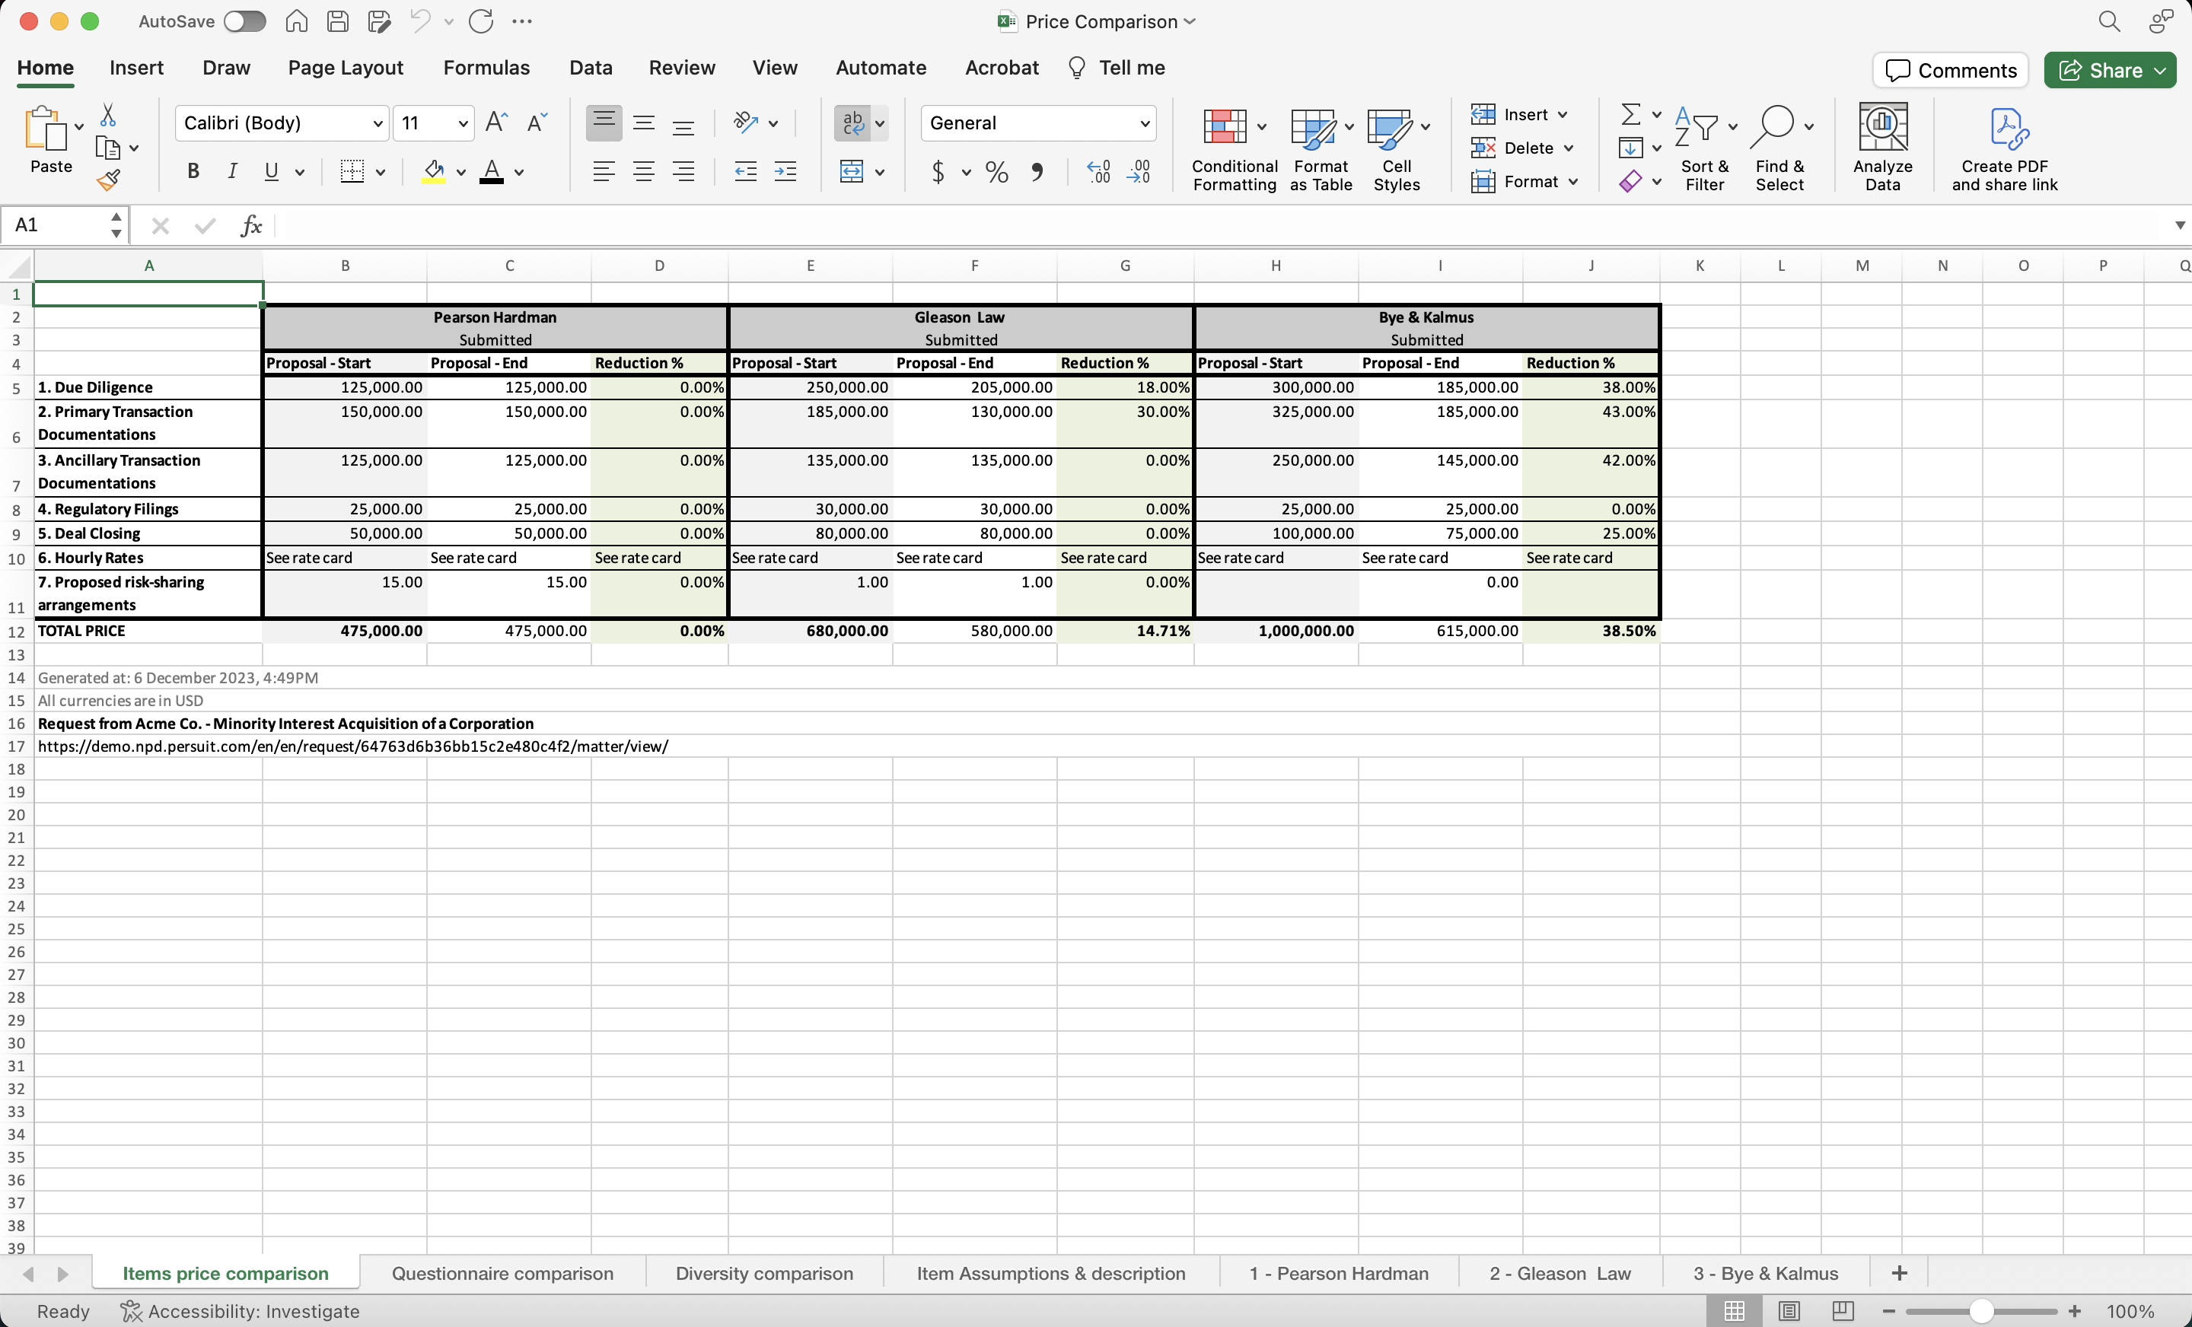Click Accessibility: Investigate in status bar
Screen dimensions: 2192x1327
(241, 1311)
